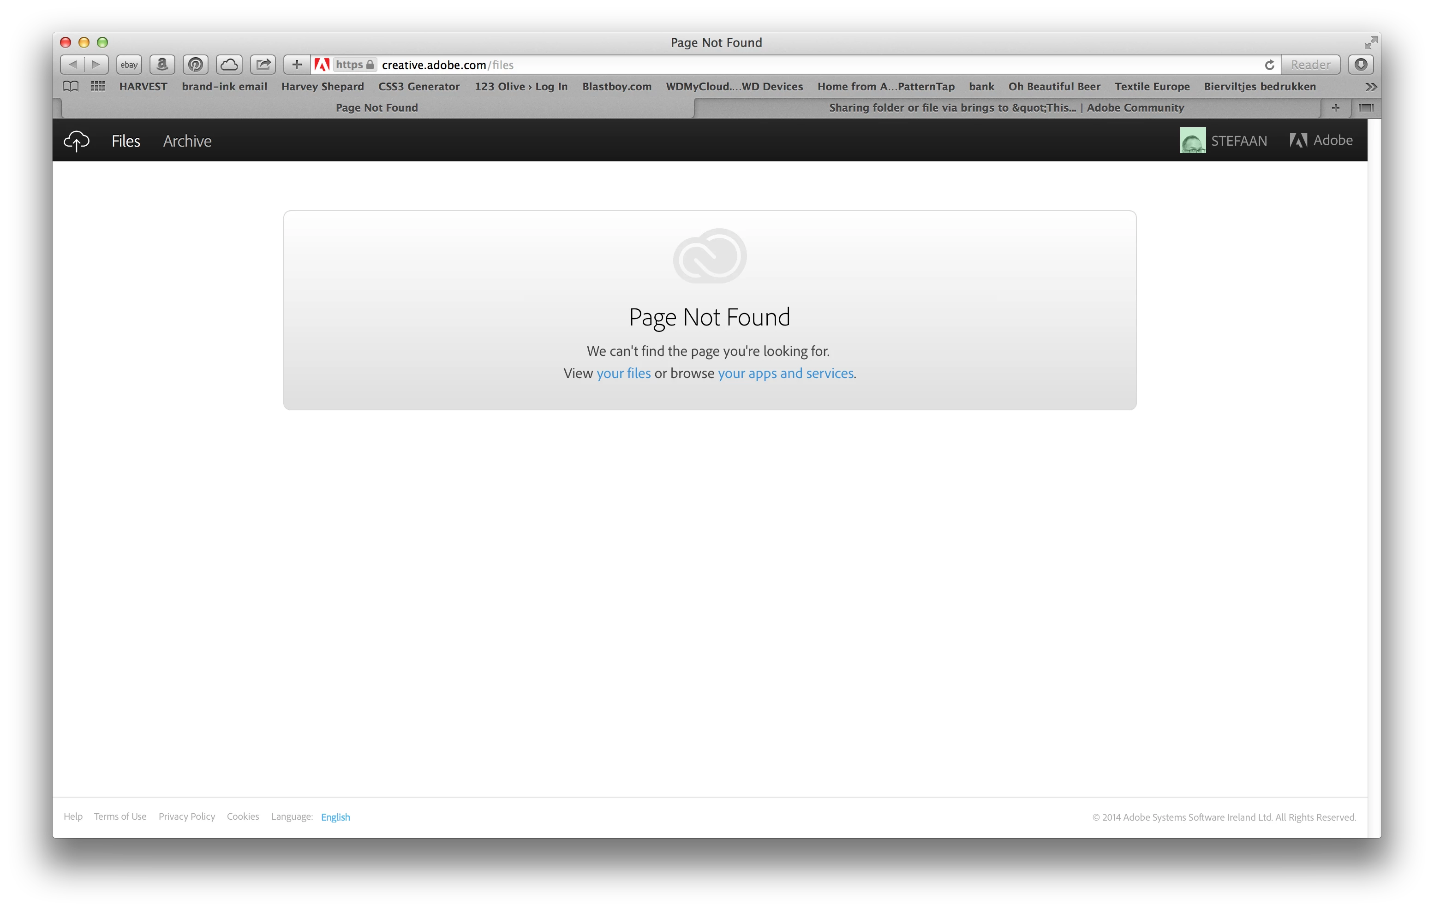Show Top Sites grid icon
The height and width of the screenshot is (911, 1434).
(98, 86)
